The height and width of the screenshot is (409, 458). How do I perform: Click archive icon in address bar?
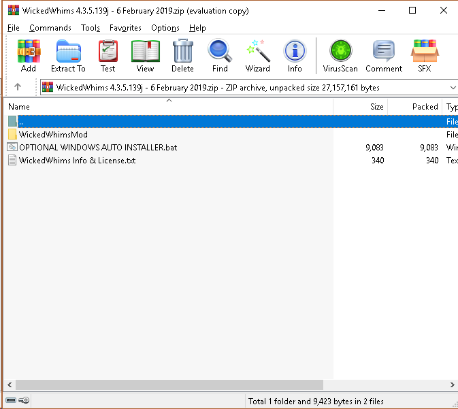click(48, 87)
